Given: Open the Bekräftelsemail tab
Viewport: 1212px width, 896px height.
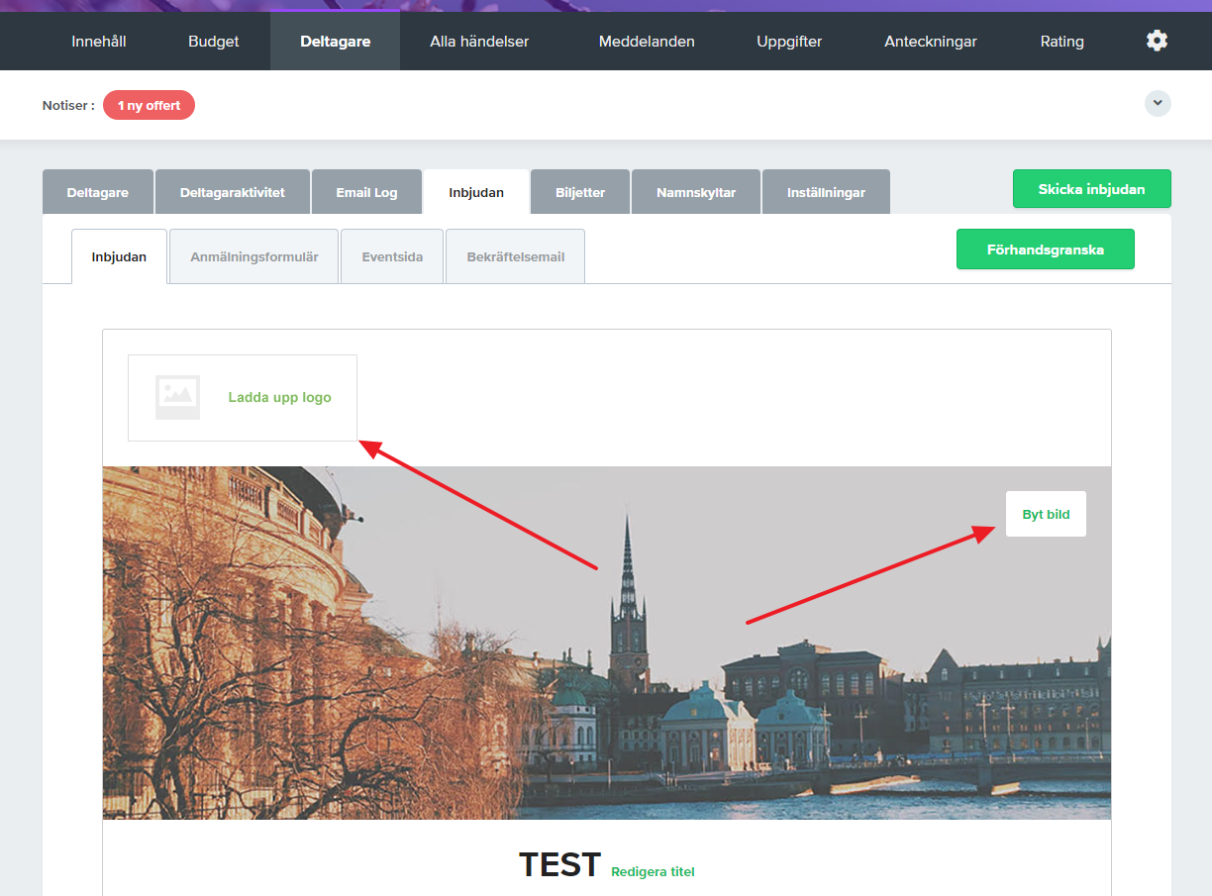Looking at the screenshot, I should 516,256.
